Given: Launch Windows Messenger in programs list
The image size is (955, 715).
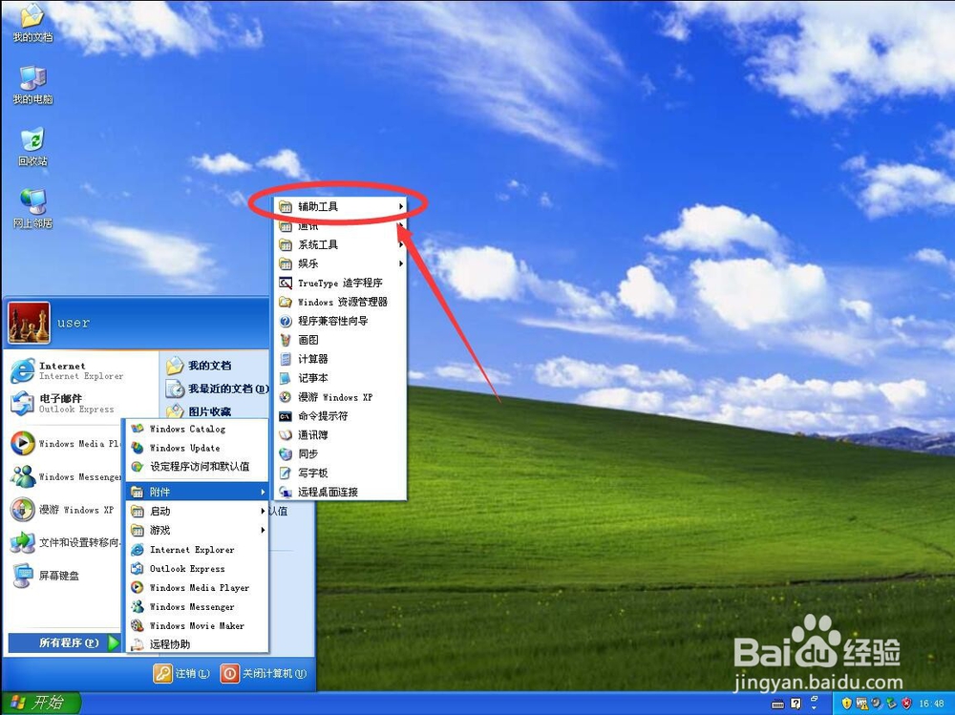Looking at the screenshot, I should (x=197, y=606).
